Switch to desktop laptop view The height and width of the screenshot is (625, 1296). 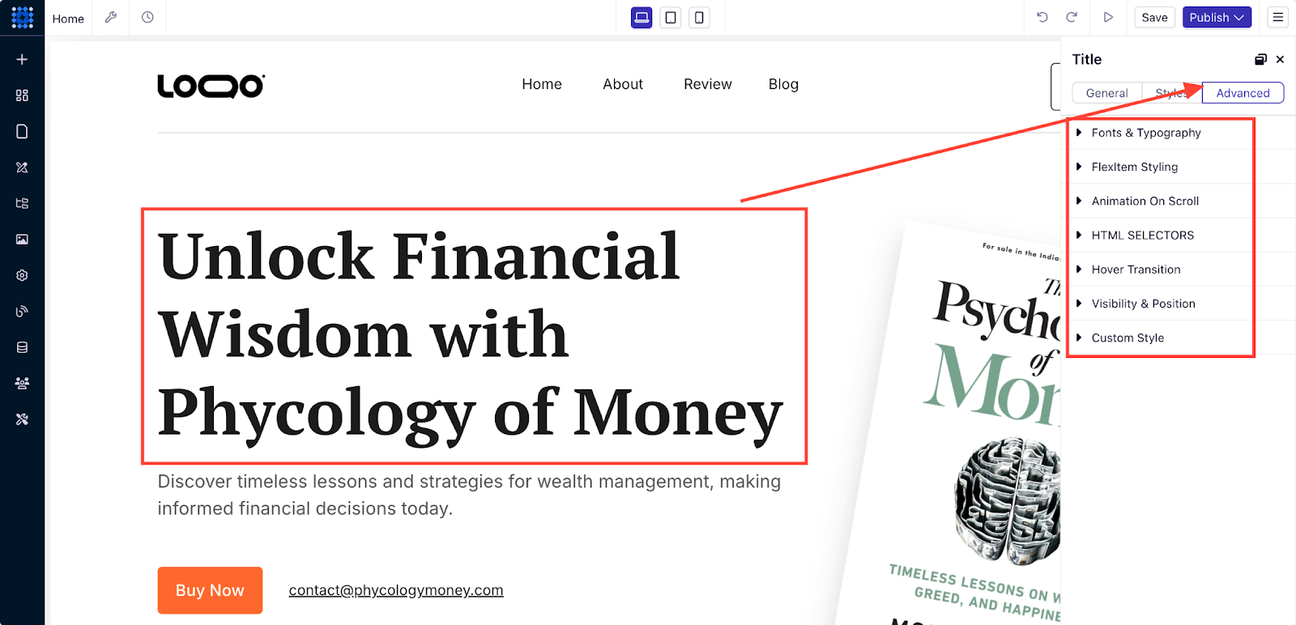click(x=642, y=17)
